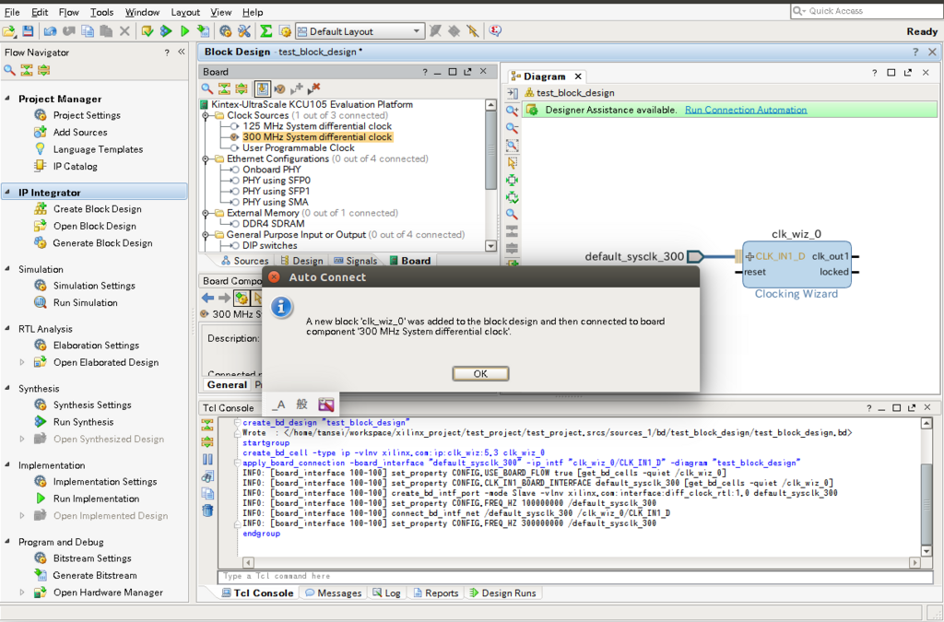944x622 pixels.
Task: Click OK in the Auto Connect dialog
Action: tap(480, 373)
